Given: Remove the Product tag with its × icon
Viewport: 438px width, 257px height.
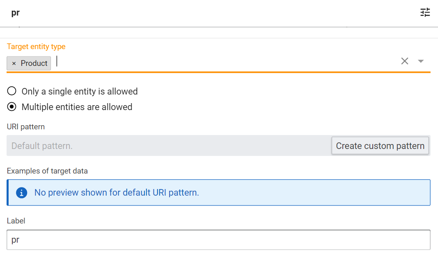Looking at the screenshot, I should click(14, 63).
